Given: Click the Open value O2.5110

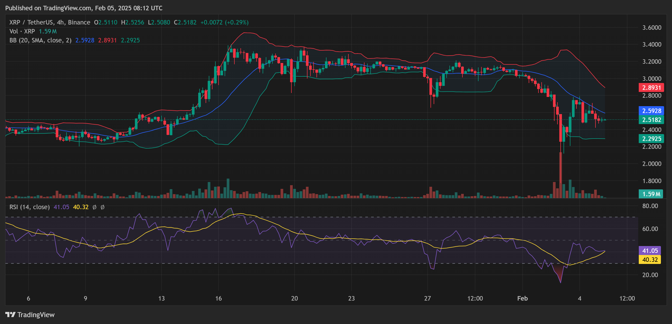Looking at the screenshot, I should pos(106,22).
